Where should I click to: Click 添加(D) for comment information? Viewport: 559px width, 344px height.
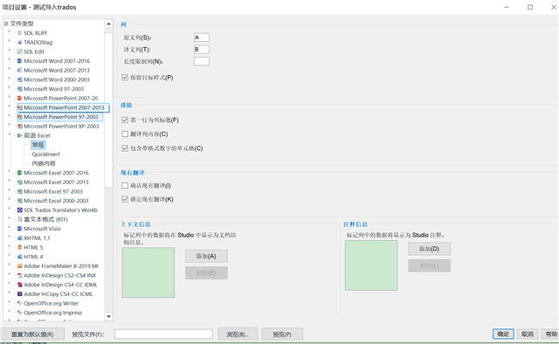click(x=429, y=249)
